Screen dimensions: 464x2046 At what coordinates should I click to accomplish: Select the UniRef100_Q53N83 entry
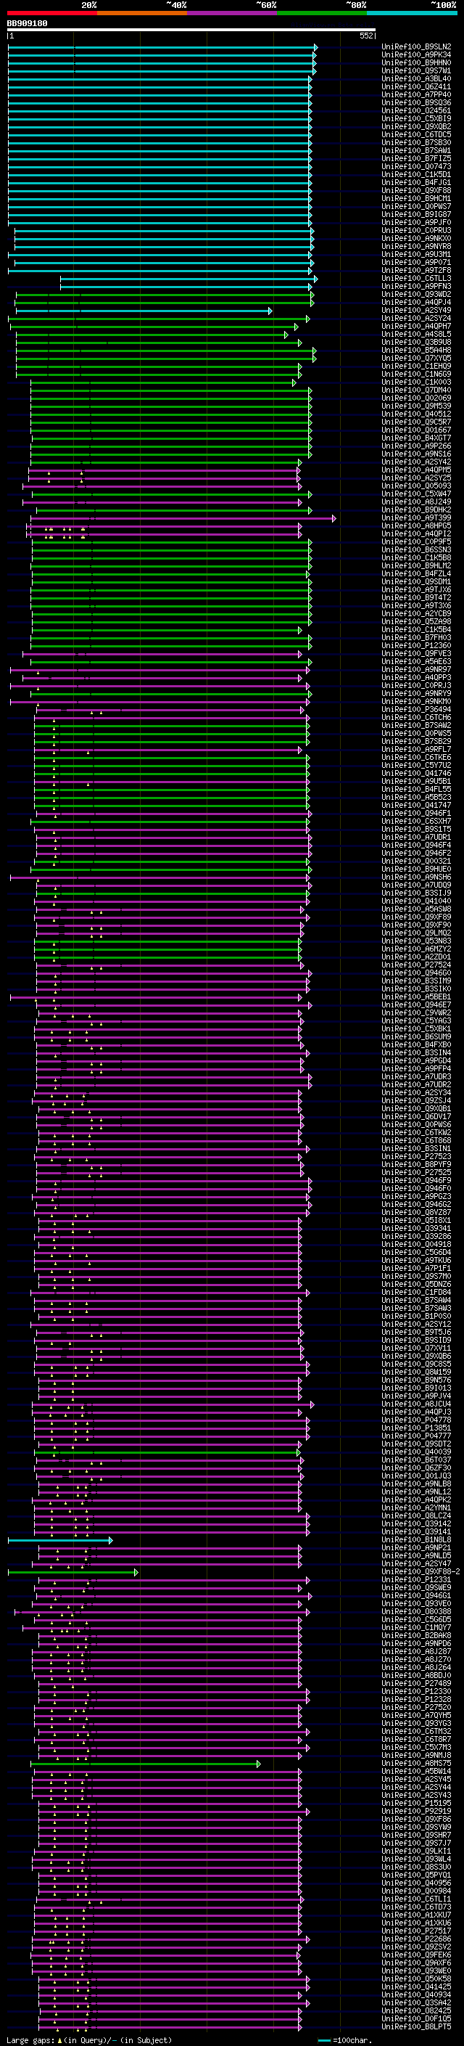pos(416,941)
